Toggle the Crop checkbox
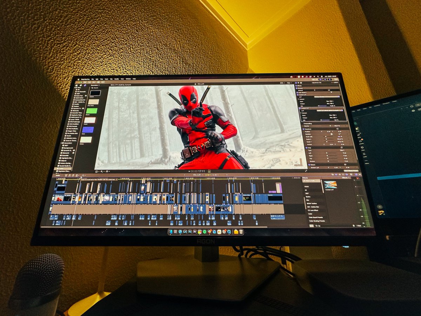The height and width of the screenshot is (316, 421). [306, 148]
